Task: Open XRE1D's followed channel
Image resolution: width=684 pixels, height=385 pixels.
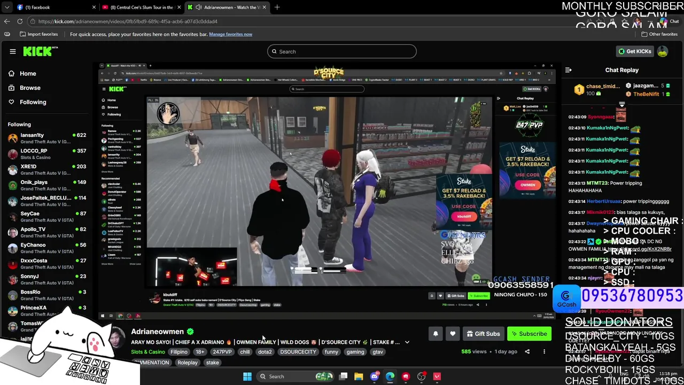Action: pyautogui.click(x=47, y=169)
